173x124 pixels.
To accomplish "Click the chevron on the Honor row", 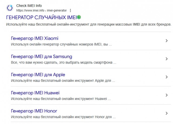I will point(167,113).
